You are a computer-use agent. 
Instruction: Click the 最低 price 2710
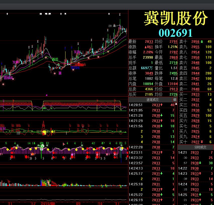point(173,63)
